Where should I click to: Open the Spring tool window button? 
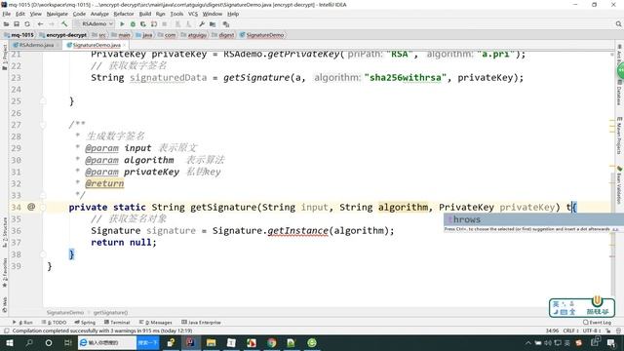85,323
